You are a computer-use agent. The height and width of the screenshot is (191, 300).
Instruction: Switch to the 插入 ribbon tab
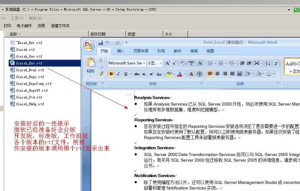[x=121, y=51]
